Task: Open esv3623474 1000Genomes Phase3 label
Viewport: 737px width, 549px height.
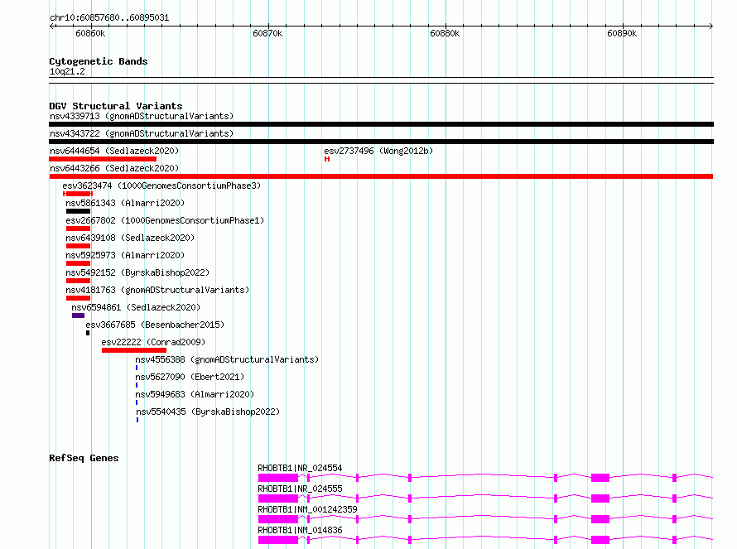Action: [161, 185]
